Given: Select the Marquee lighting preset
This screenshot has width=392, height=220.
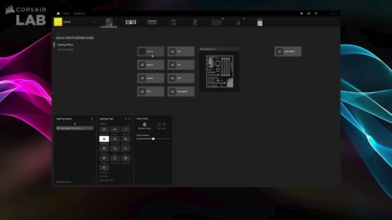Looking at the screenshot, I should (x=104, y=158).
